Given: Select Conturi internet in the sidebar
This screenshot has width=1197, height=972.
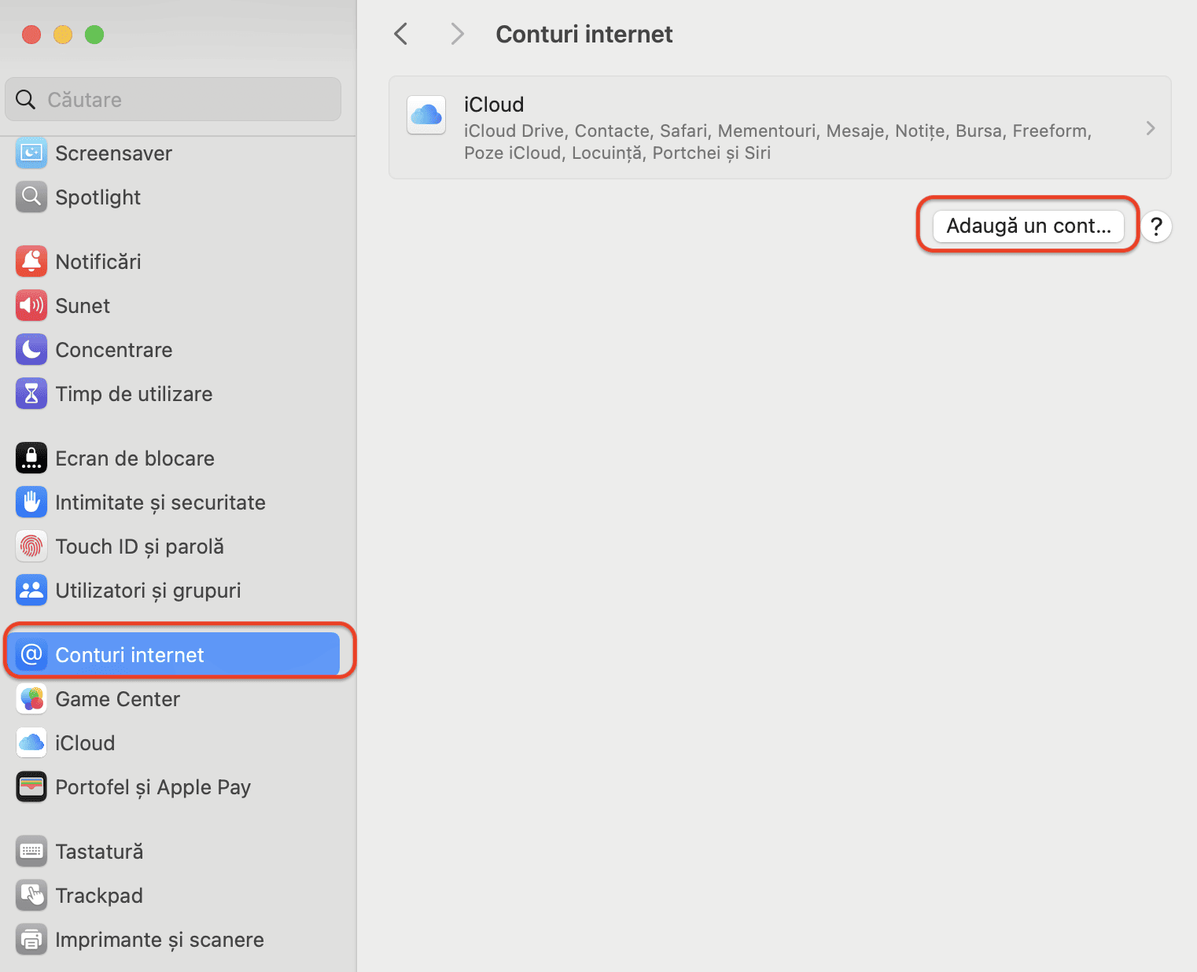Looking at the screenshot, I should click(x=174, y=654).
